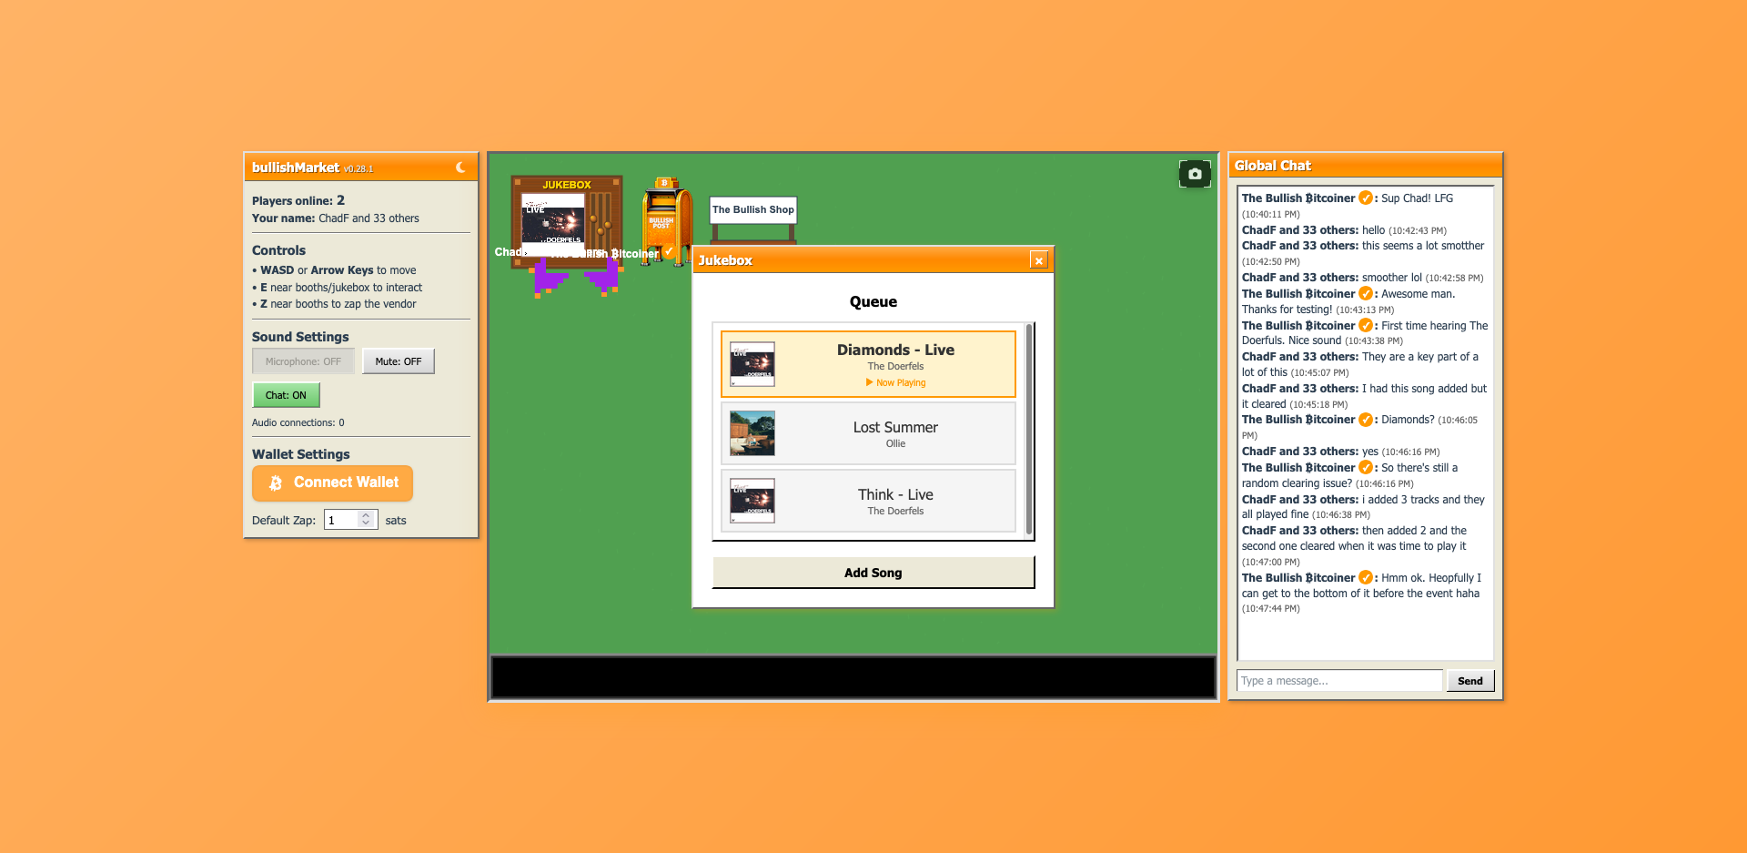The height and width of the screenshot is (853, 1747).
Task: Click the Diamonds - Live album thumbnail
Action: point(752,364)
